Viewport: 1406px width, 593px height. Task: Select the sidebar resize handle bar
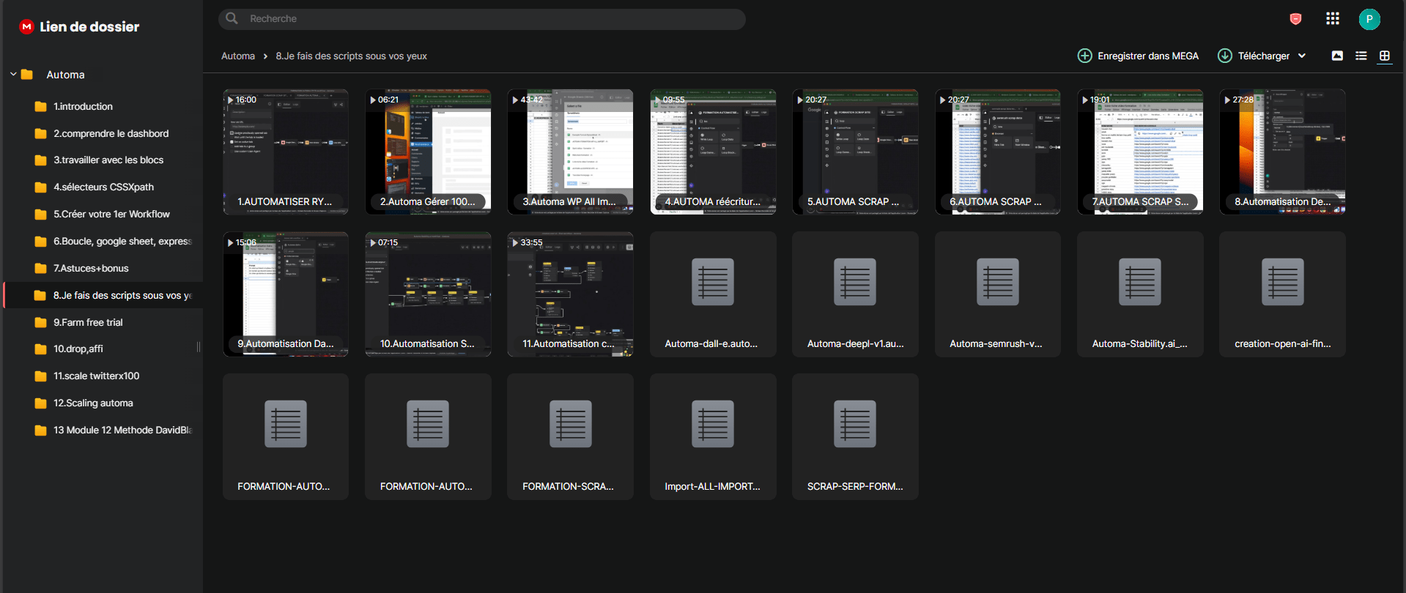(x=199, y=347)
